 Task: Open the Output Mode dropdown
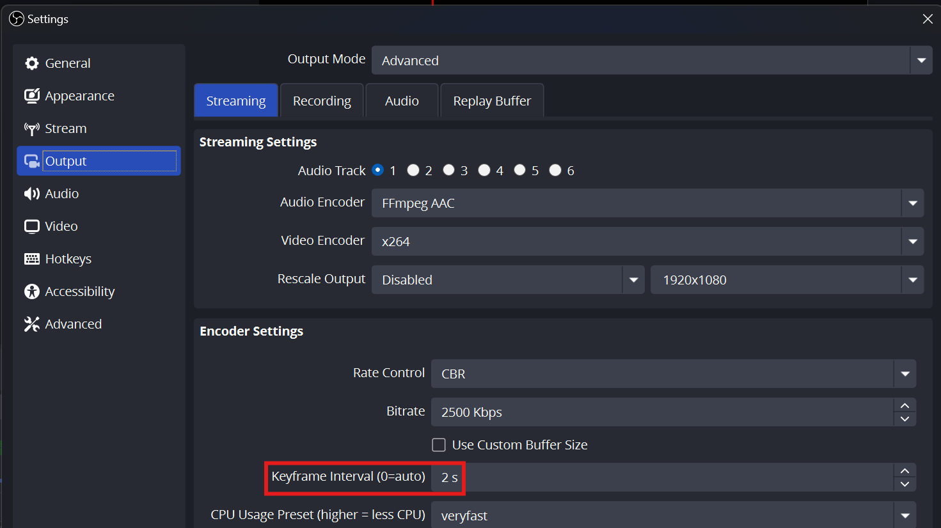921,60
